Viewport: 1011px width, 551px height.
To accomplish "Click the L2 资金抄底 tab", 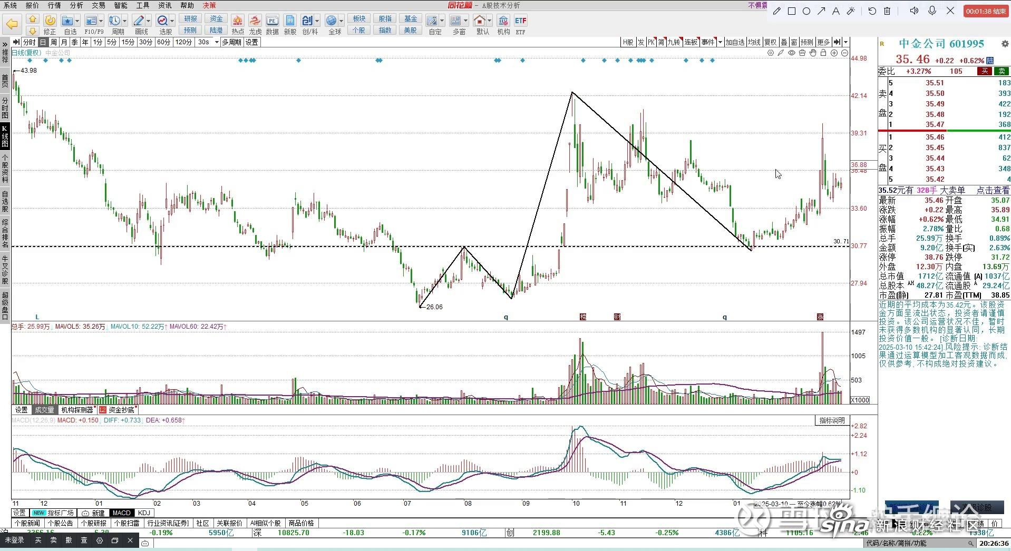I will (x=117, y=410).
